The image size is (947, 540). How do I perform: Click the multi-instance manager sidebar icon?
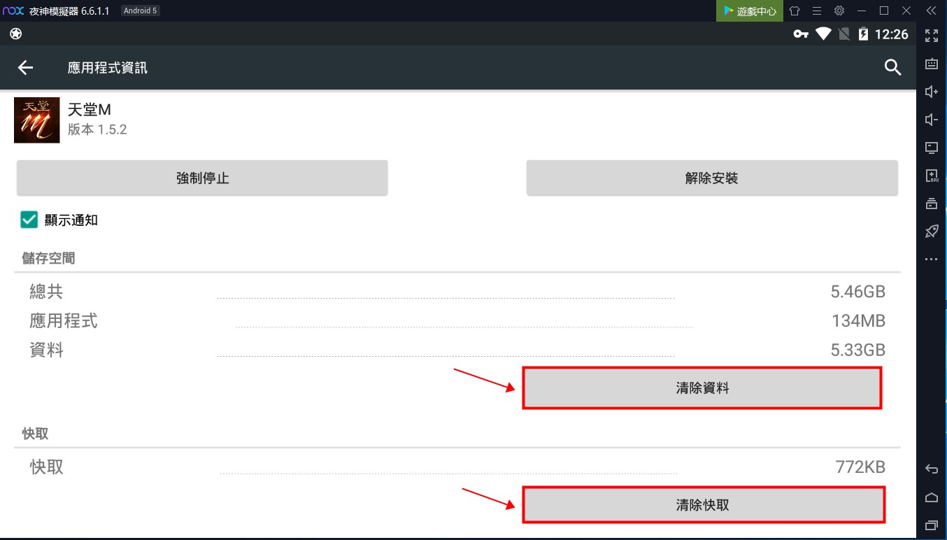point(931,204)
